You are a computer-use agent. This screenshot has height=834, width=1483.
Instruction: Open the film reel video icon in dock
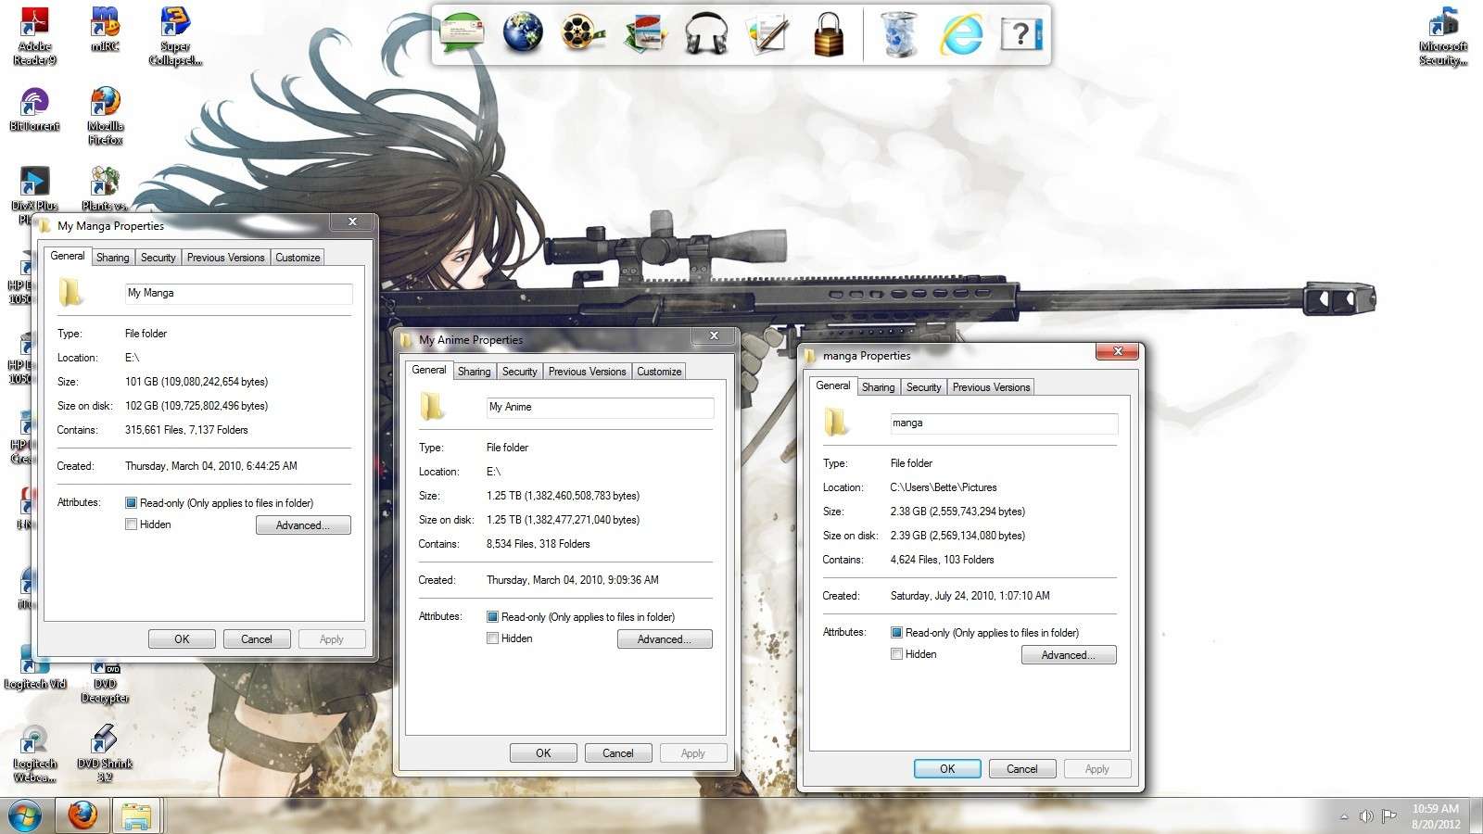pos(583,34)
